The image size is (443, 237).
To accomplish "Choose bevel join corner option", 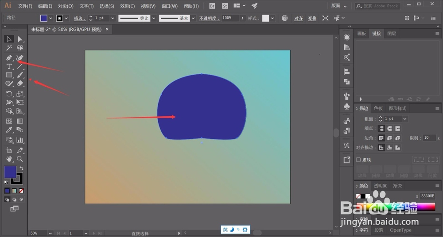I will point(397,138).
